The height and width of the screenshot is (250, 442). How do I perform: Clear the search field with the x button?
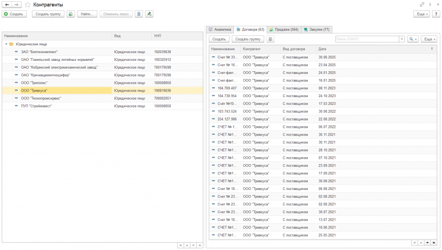pyautogui.click(x=401, y=39)
